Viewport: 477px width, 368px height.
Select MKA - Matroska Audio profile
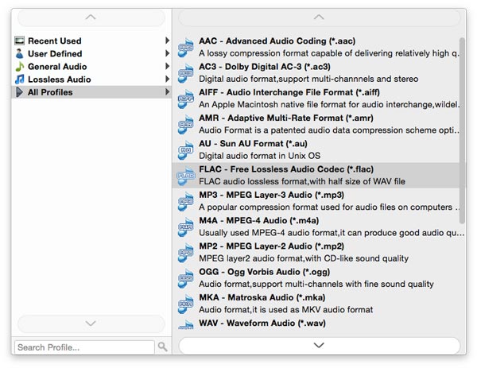coord(316,304)
